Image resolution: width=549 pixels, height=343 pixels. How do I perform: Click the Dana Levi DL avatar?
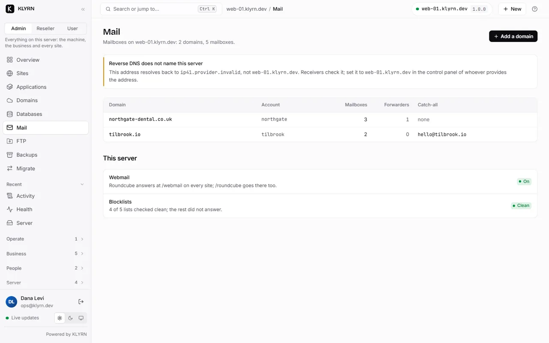12,302
